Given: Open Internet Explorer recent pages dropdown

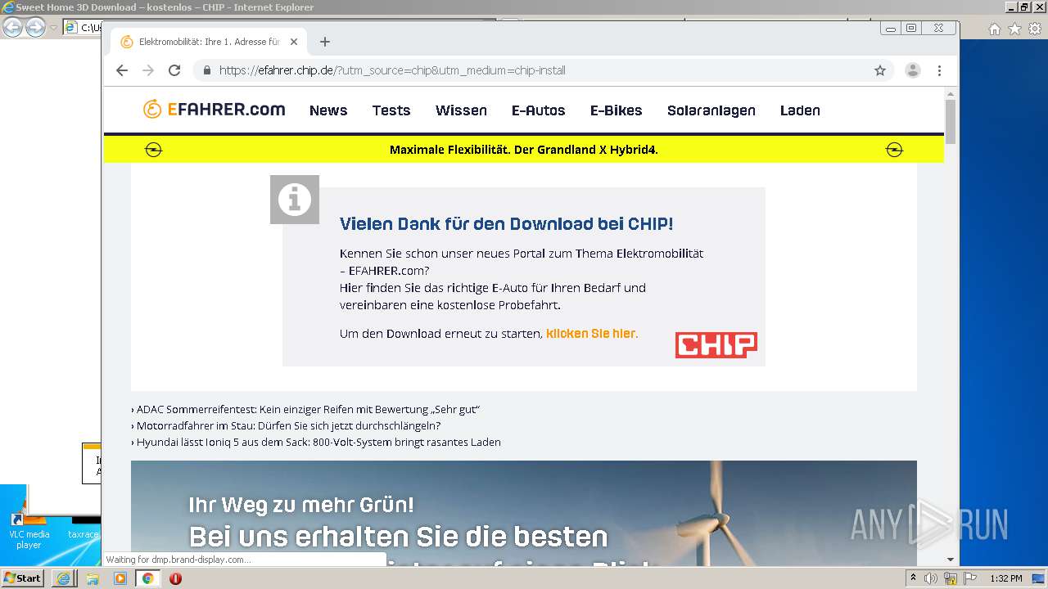Looking at the screenshot, I should coord(53,28).
